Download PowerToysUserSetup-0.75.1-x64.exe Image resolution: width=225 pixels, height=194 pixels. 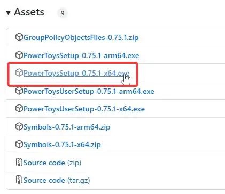pos(84,109)
